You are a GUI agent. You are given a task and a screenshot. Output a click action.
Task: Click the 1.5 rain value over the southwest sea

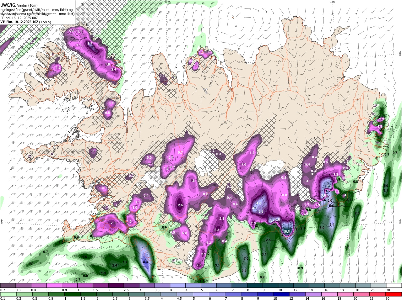click(84, 257)
